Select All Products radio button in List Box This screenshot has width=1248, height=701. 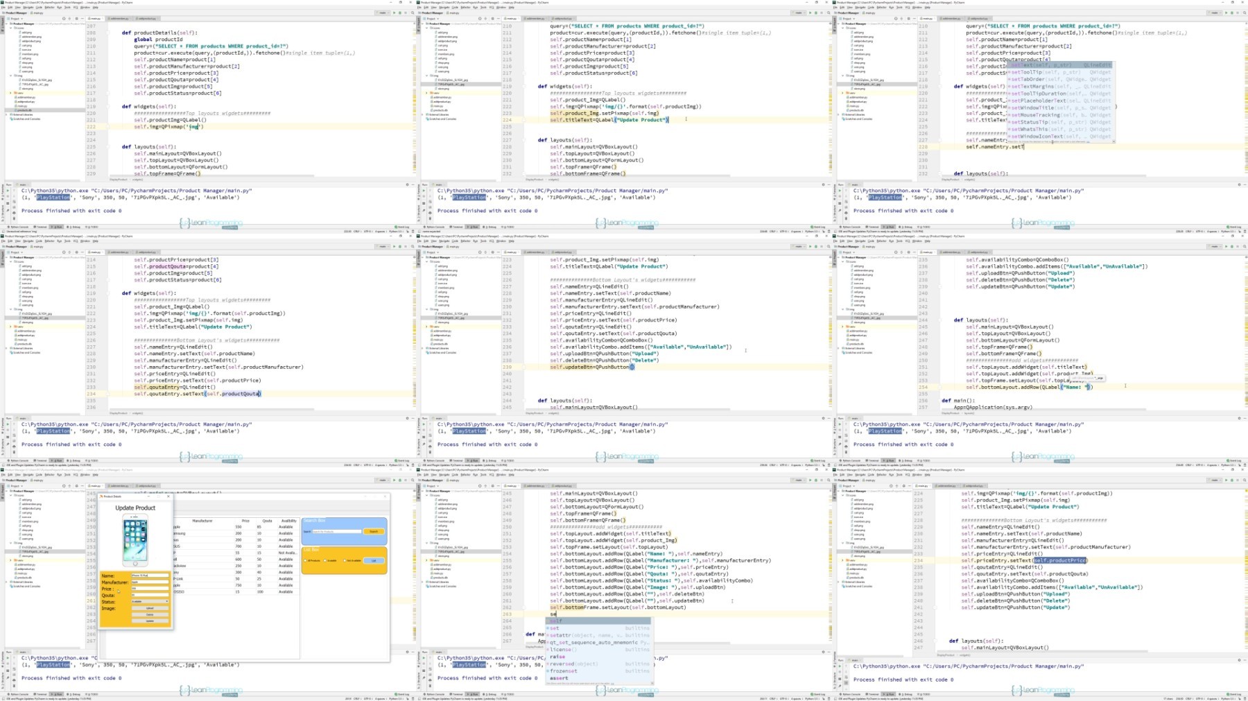[305, 560]
